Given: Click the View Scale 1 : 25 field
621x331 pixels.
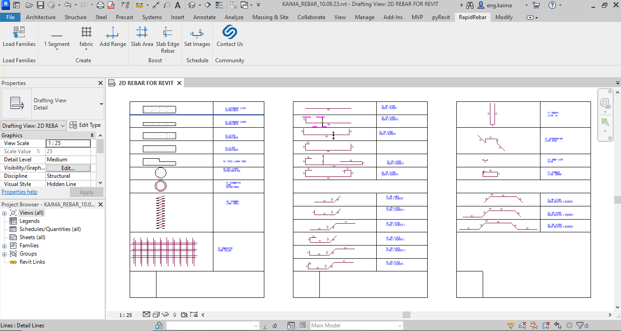Looking at the screenshot, I should click(x=68, y=143).
